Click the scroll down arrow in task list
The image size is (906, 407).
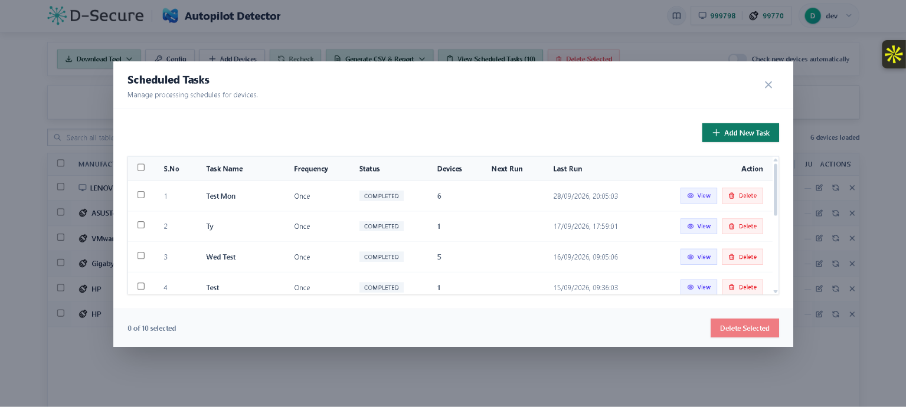[x=776, y=291]
